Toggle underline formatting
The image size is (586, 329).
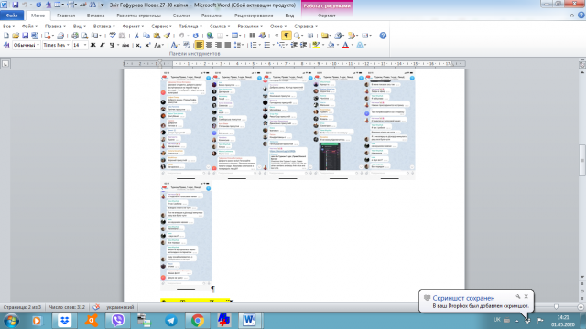click(112, 45)
